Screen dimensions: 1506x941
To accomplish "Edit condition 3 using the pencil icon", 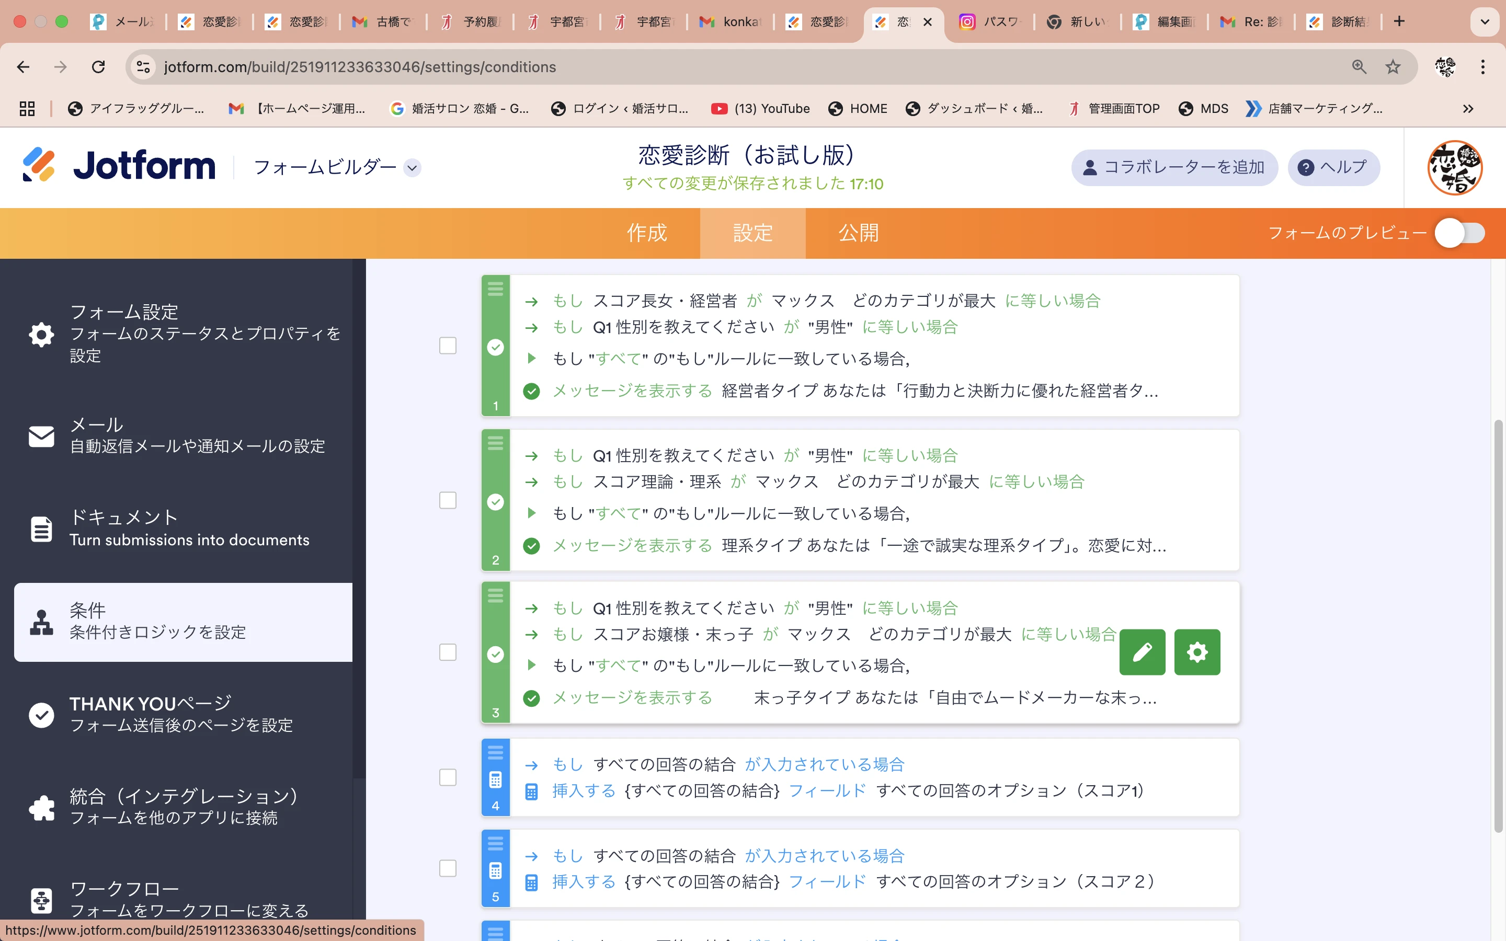I will [x=1142, y=652].
